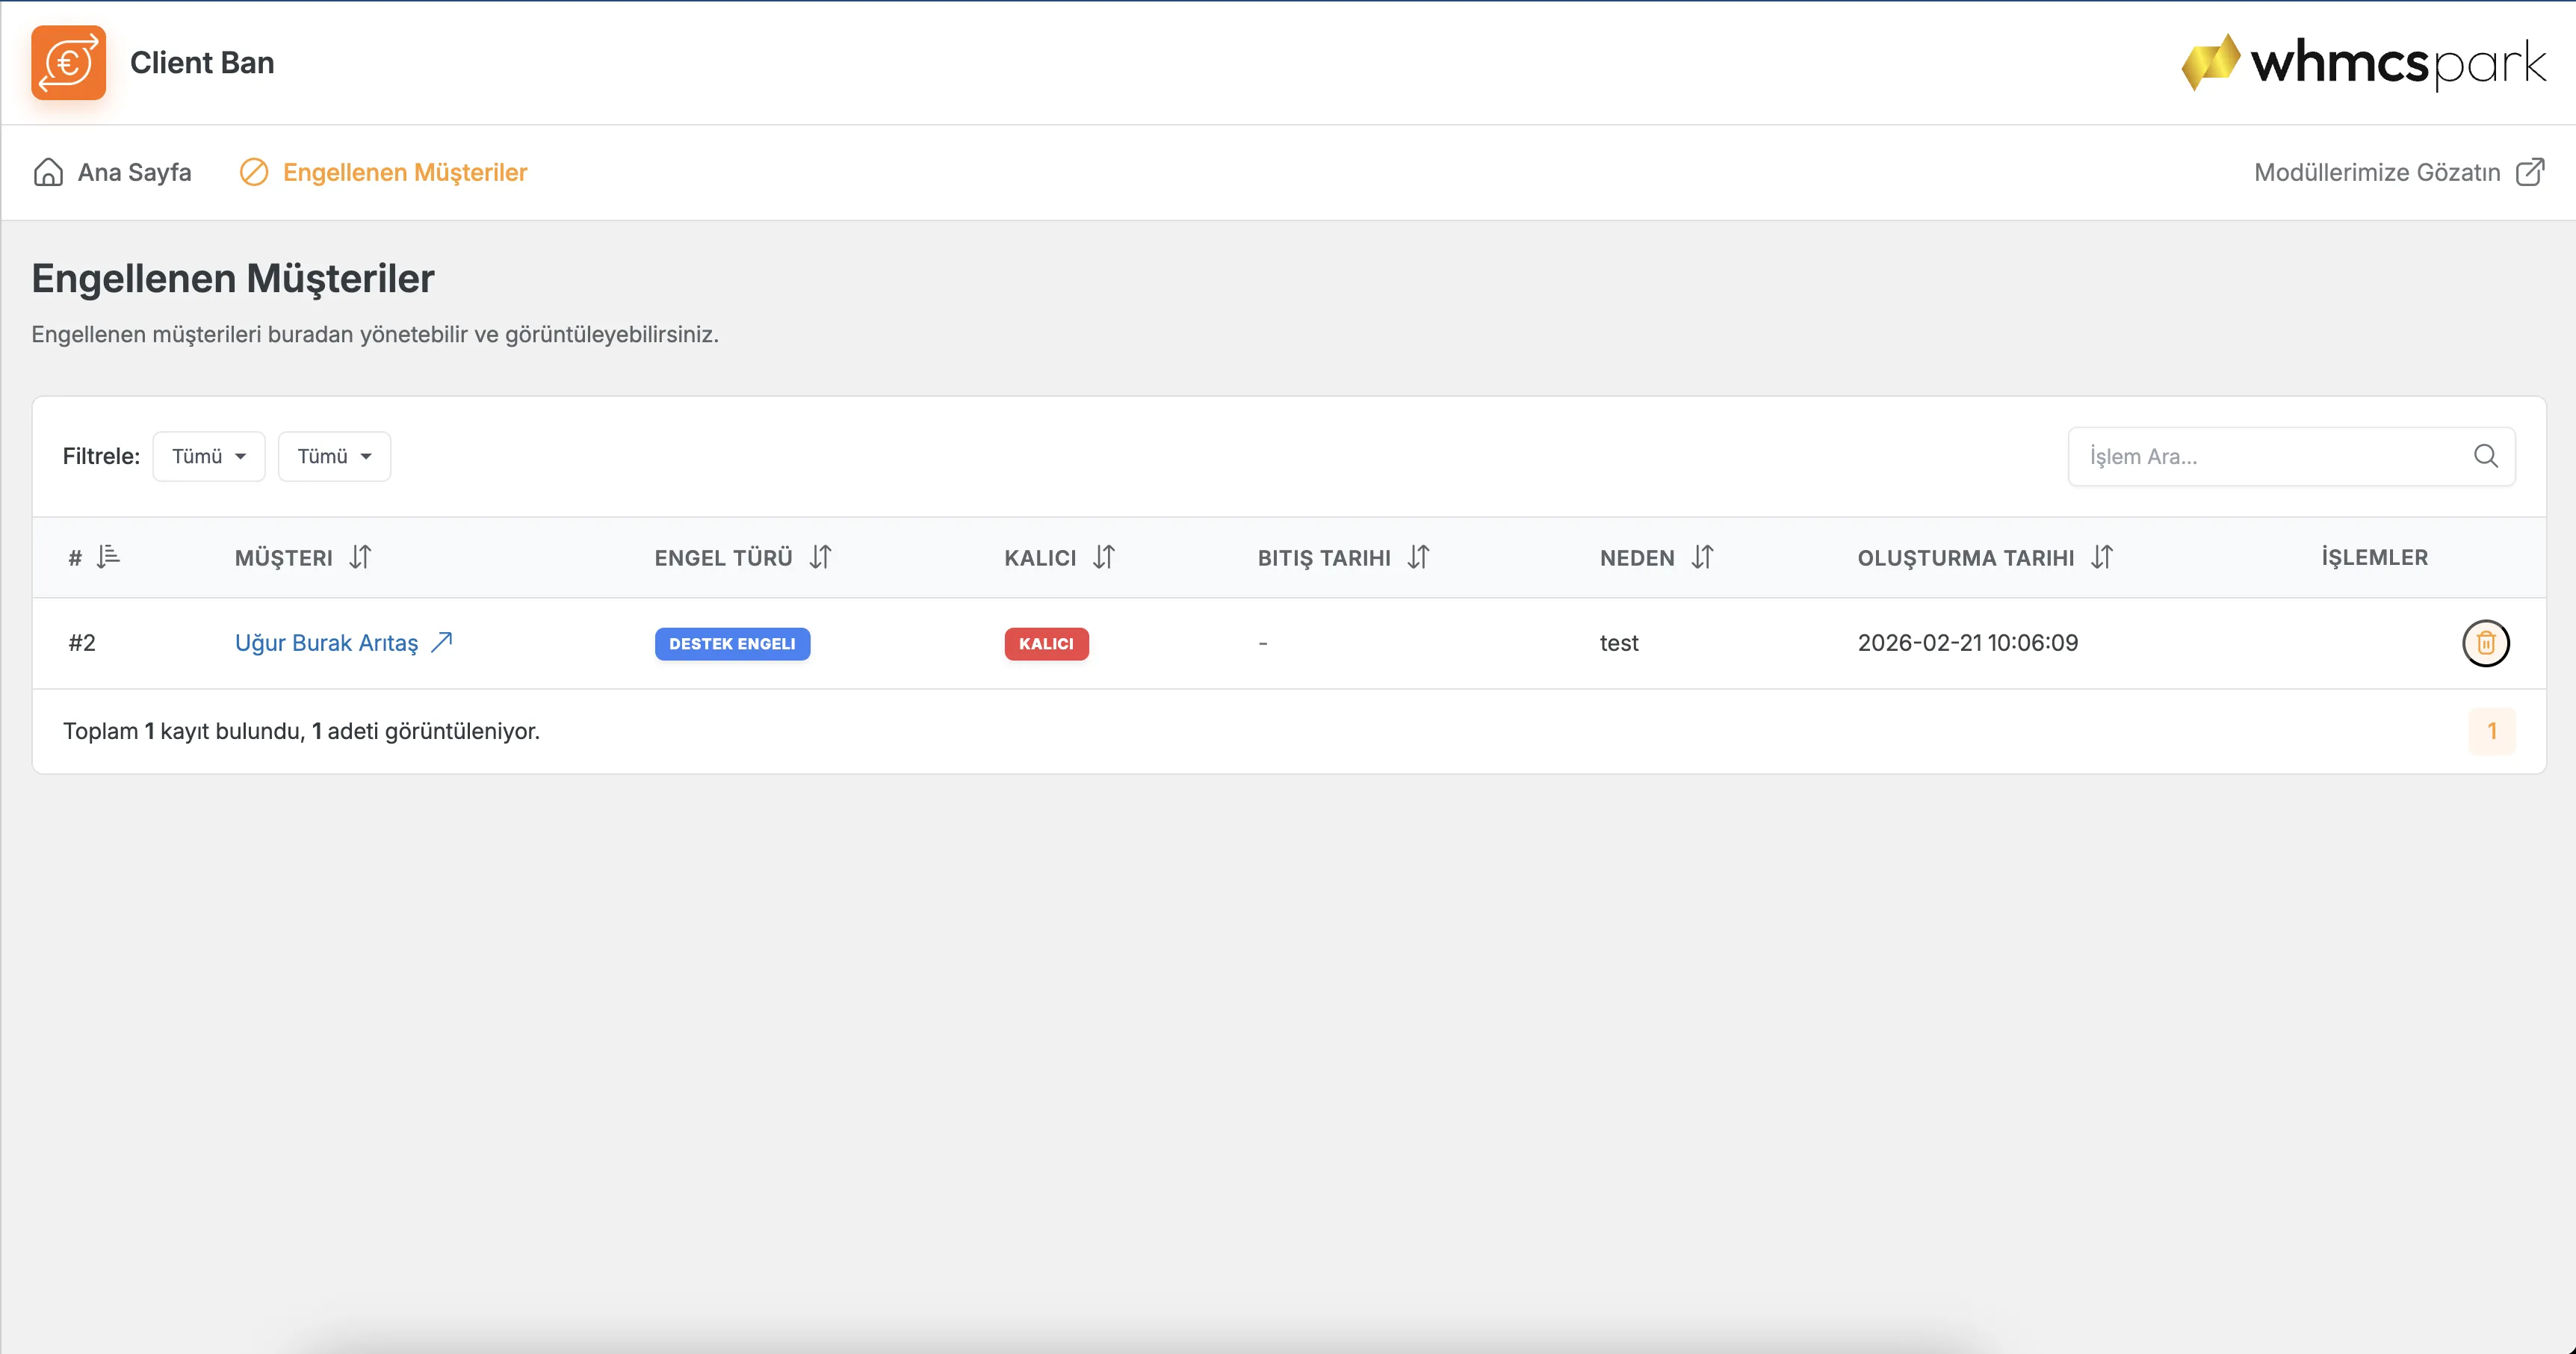The height and width of the screenshot is (1354, 2576).
Task: Sort by Oluşturma Tarihi column arrows
Action: (x=2102, y=557)
